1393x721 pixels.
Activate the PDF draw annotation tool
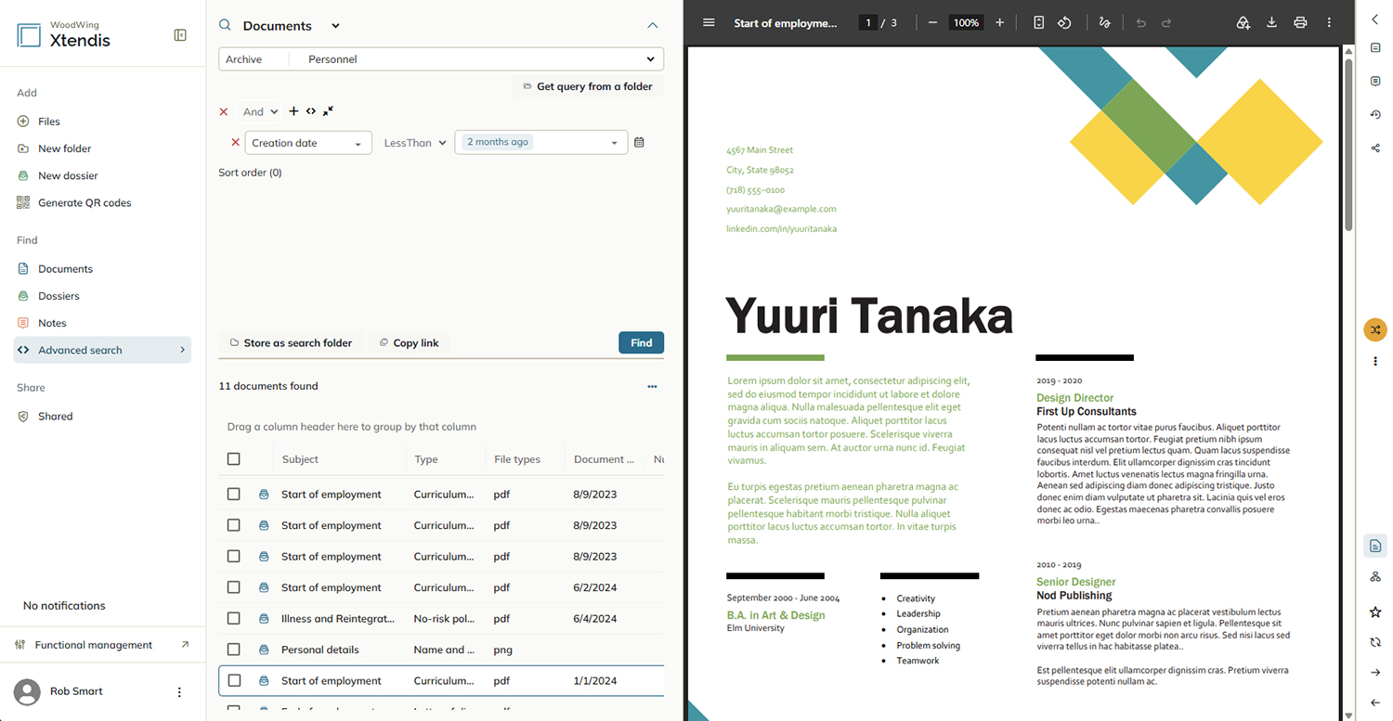coord(1104,22)
